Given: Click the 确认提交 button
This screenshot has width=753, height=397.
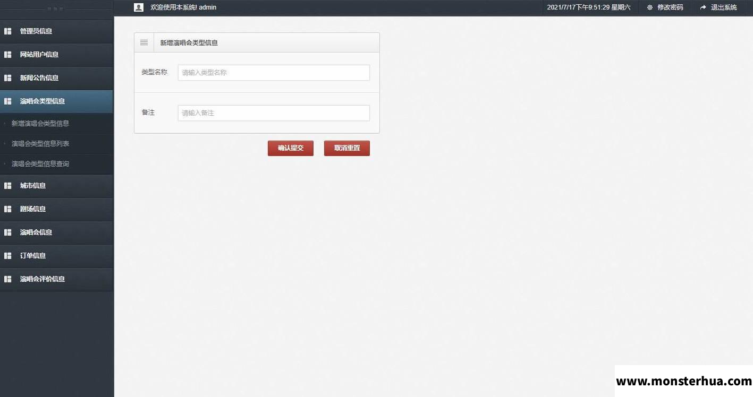Looking at the screenshot, I should click(291, 148).
